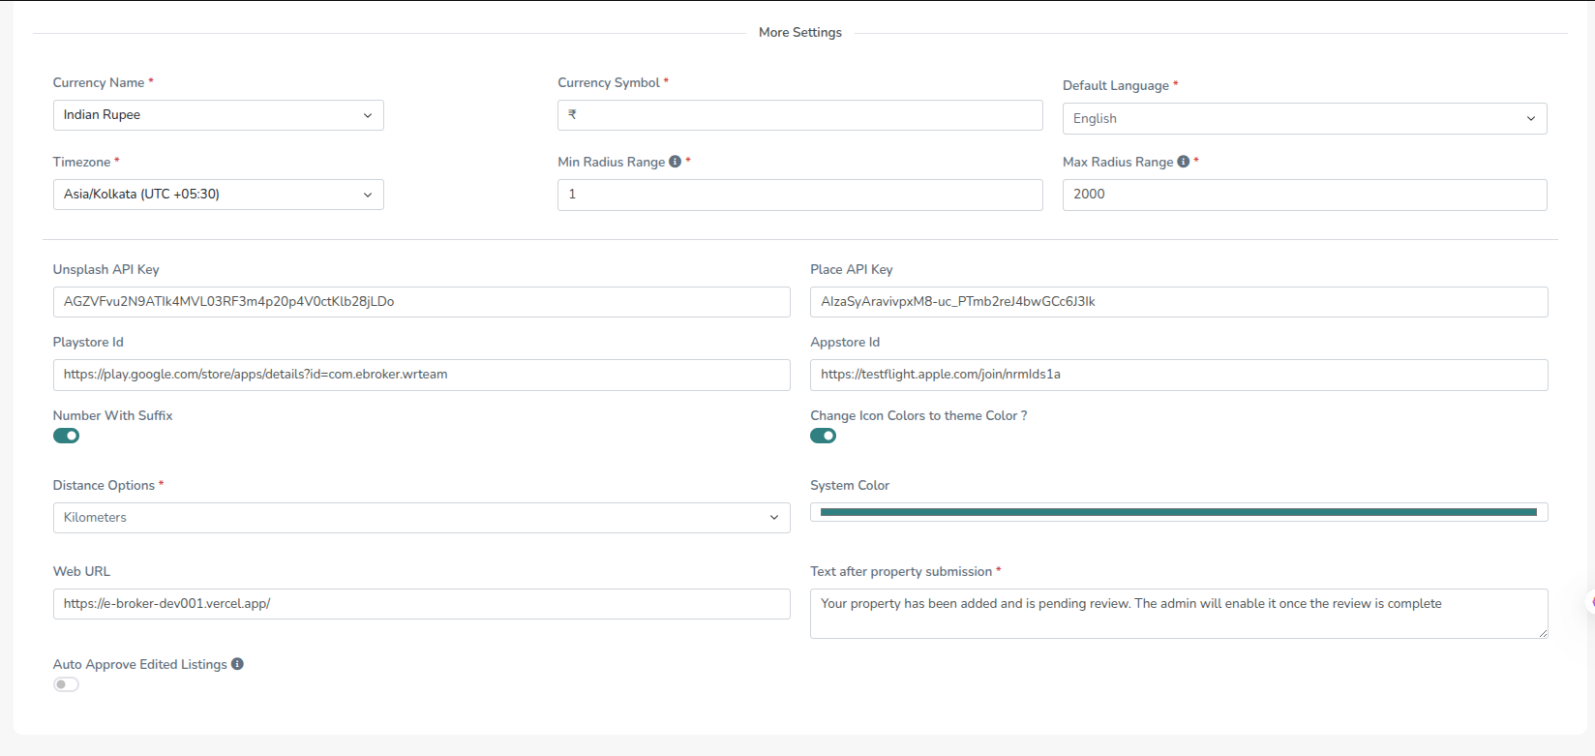The height and width of the screenshot is (756, 1595).
Task: Click the Unsplash API Key field
Action: point(421,302)
